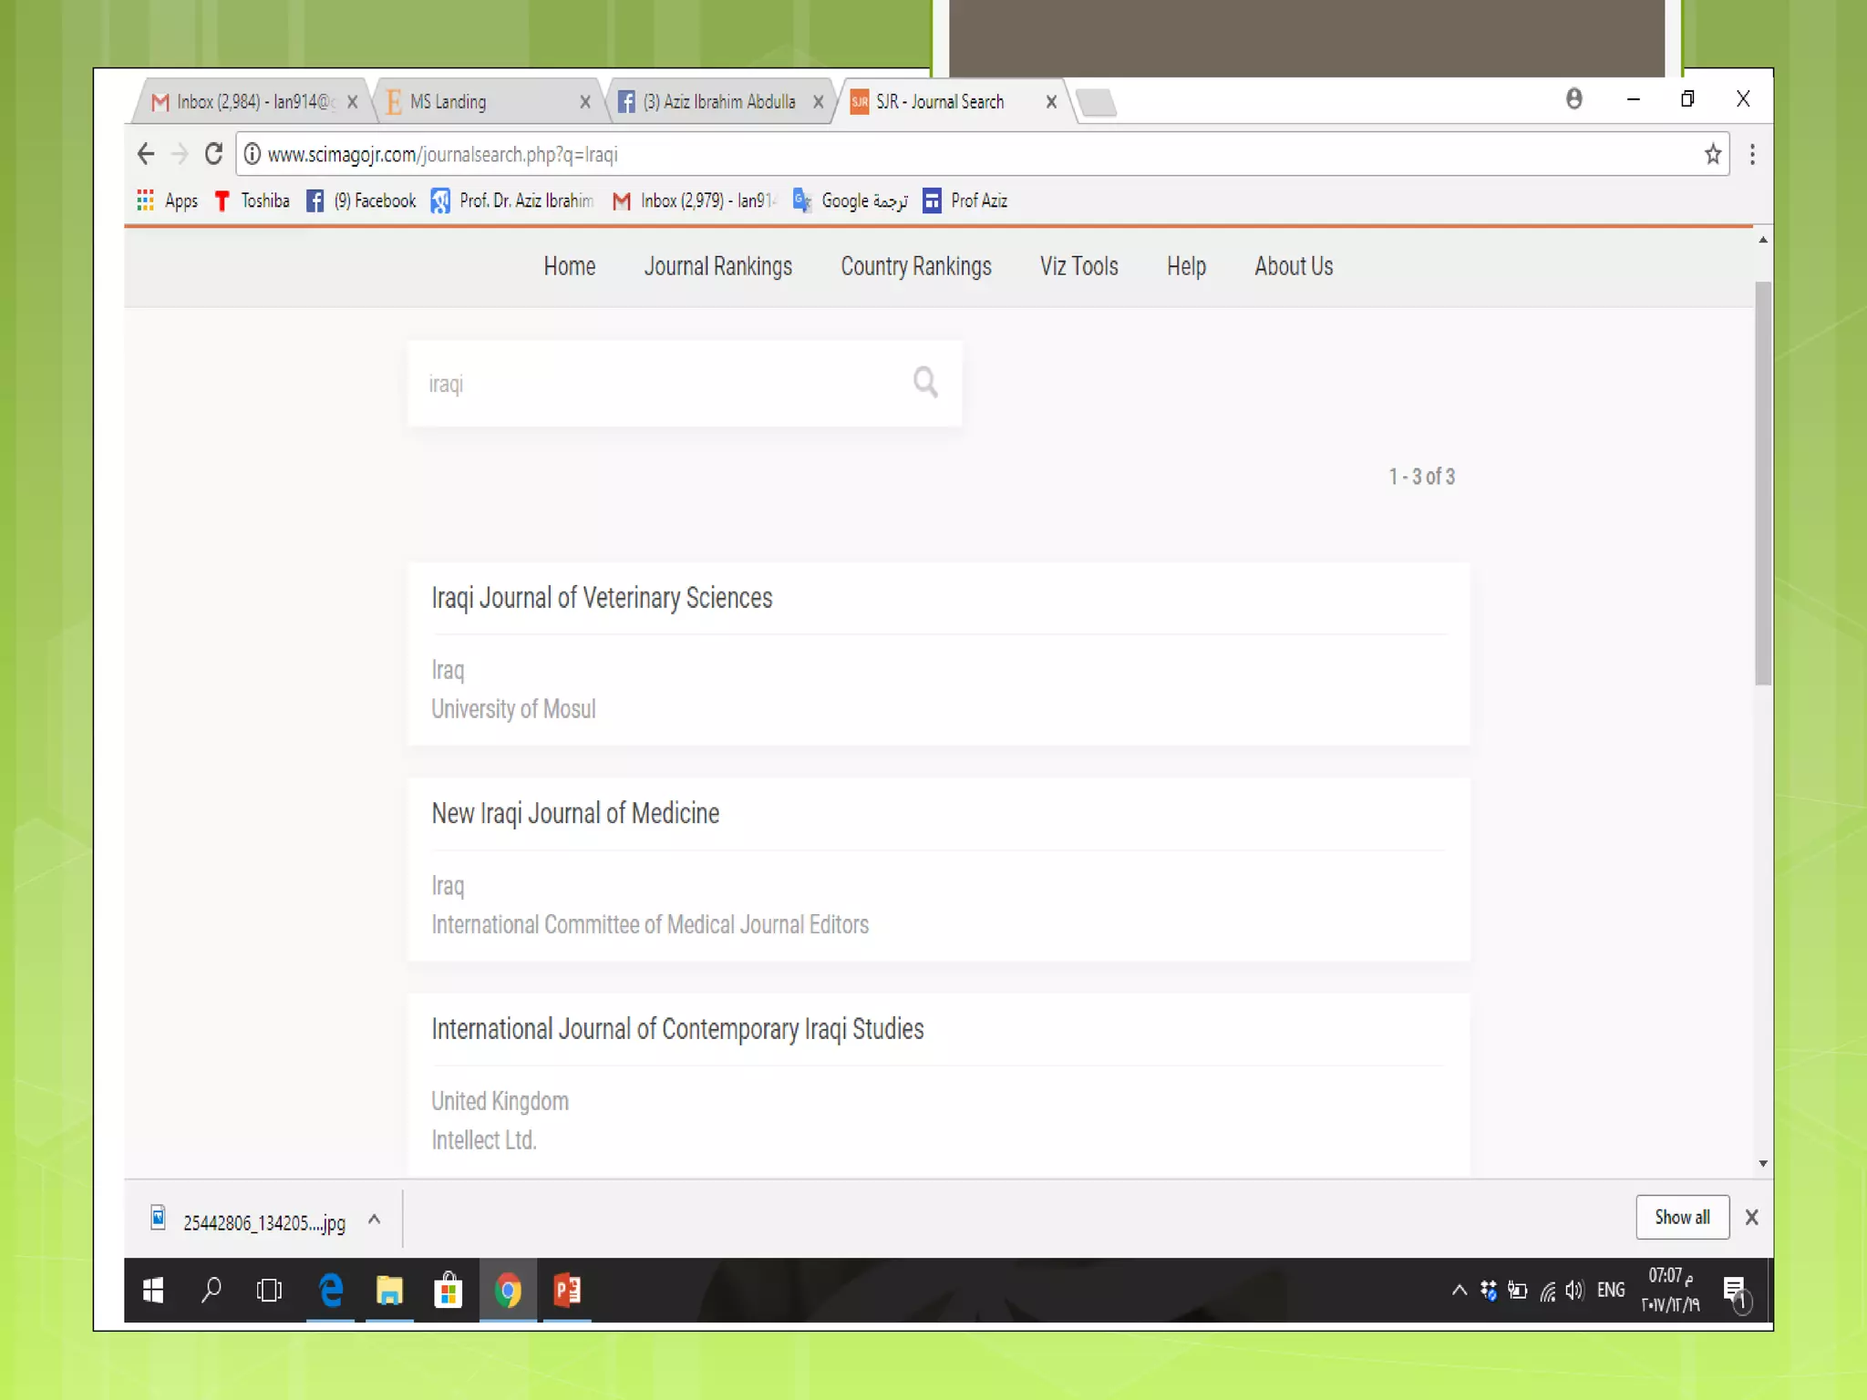Switch ENG input language in tray

tap(1610, 1290)
